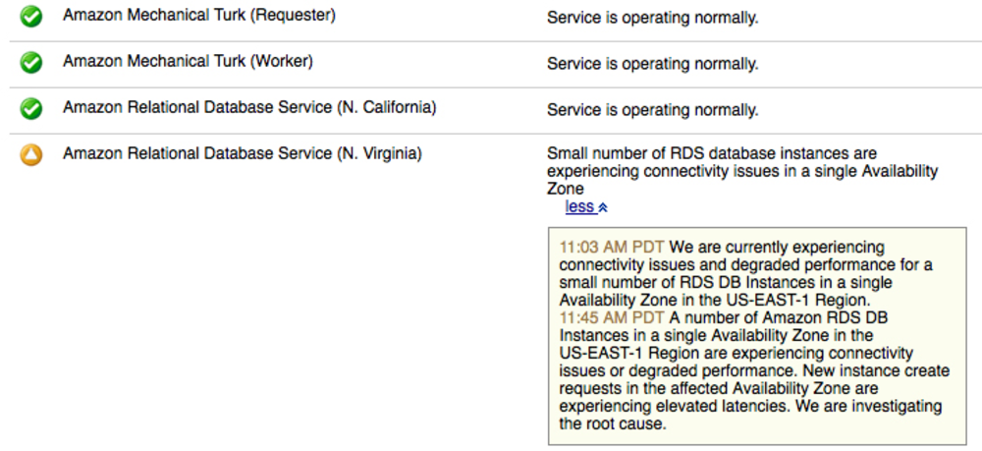The image size is (982, 451).
Task: Click the 11:45 AM PDT timestamp
Action: point(611,317)
